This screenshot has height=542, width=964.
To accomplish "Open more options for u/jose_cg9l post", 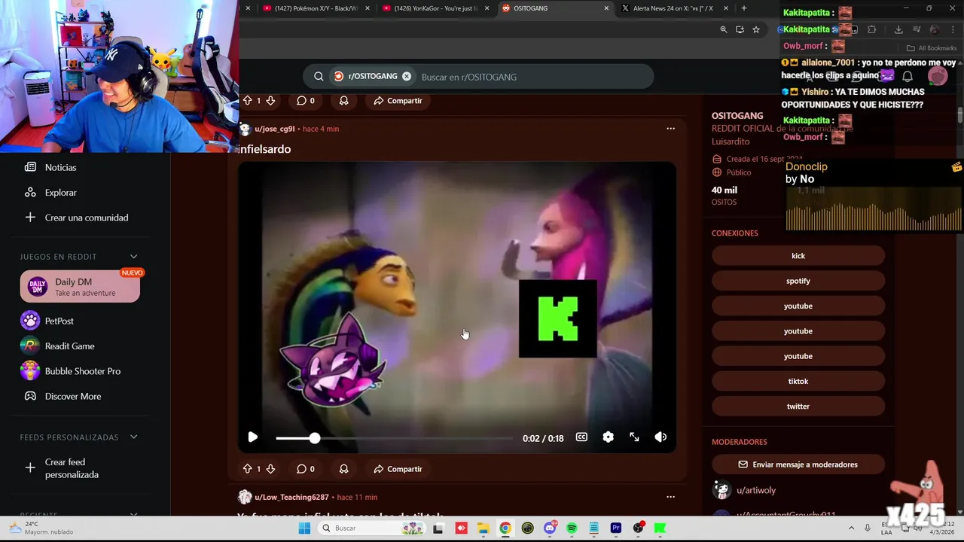I will [x=670, y=129].
